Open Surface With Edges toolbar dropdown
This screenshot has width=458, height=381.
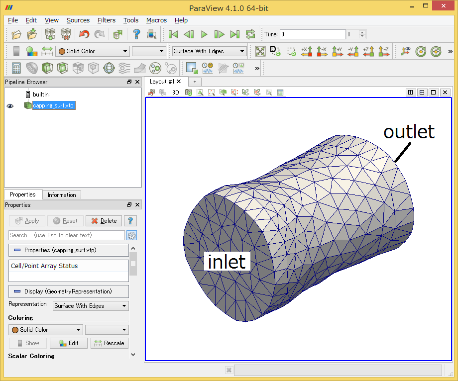pyautogui.click(x=209, y=51)
